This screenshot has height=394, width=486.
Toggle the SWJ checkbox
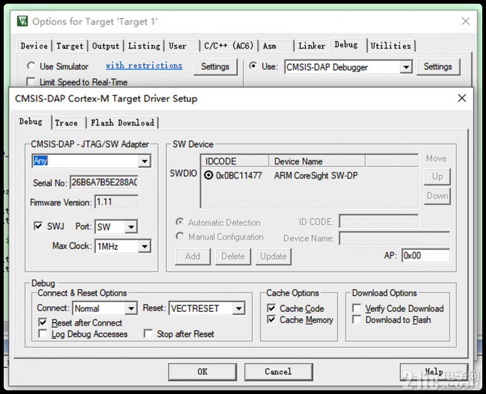pos(38,226)
